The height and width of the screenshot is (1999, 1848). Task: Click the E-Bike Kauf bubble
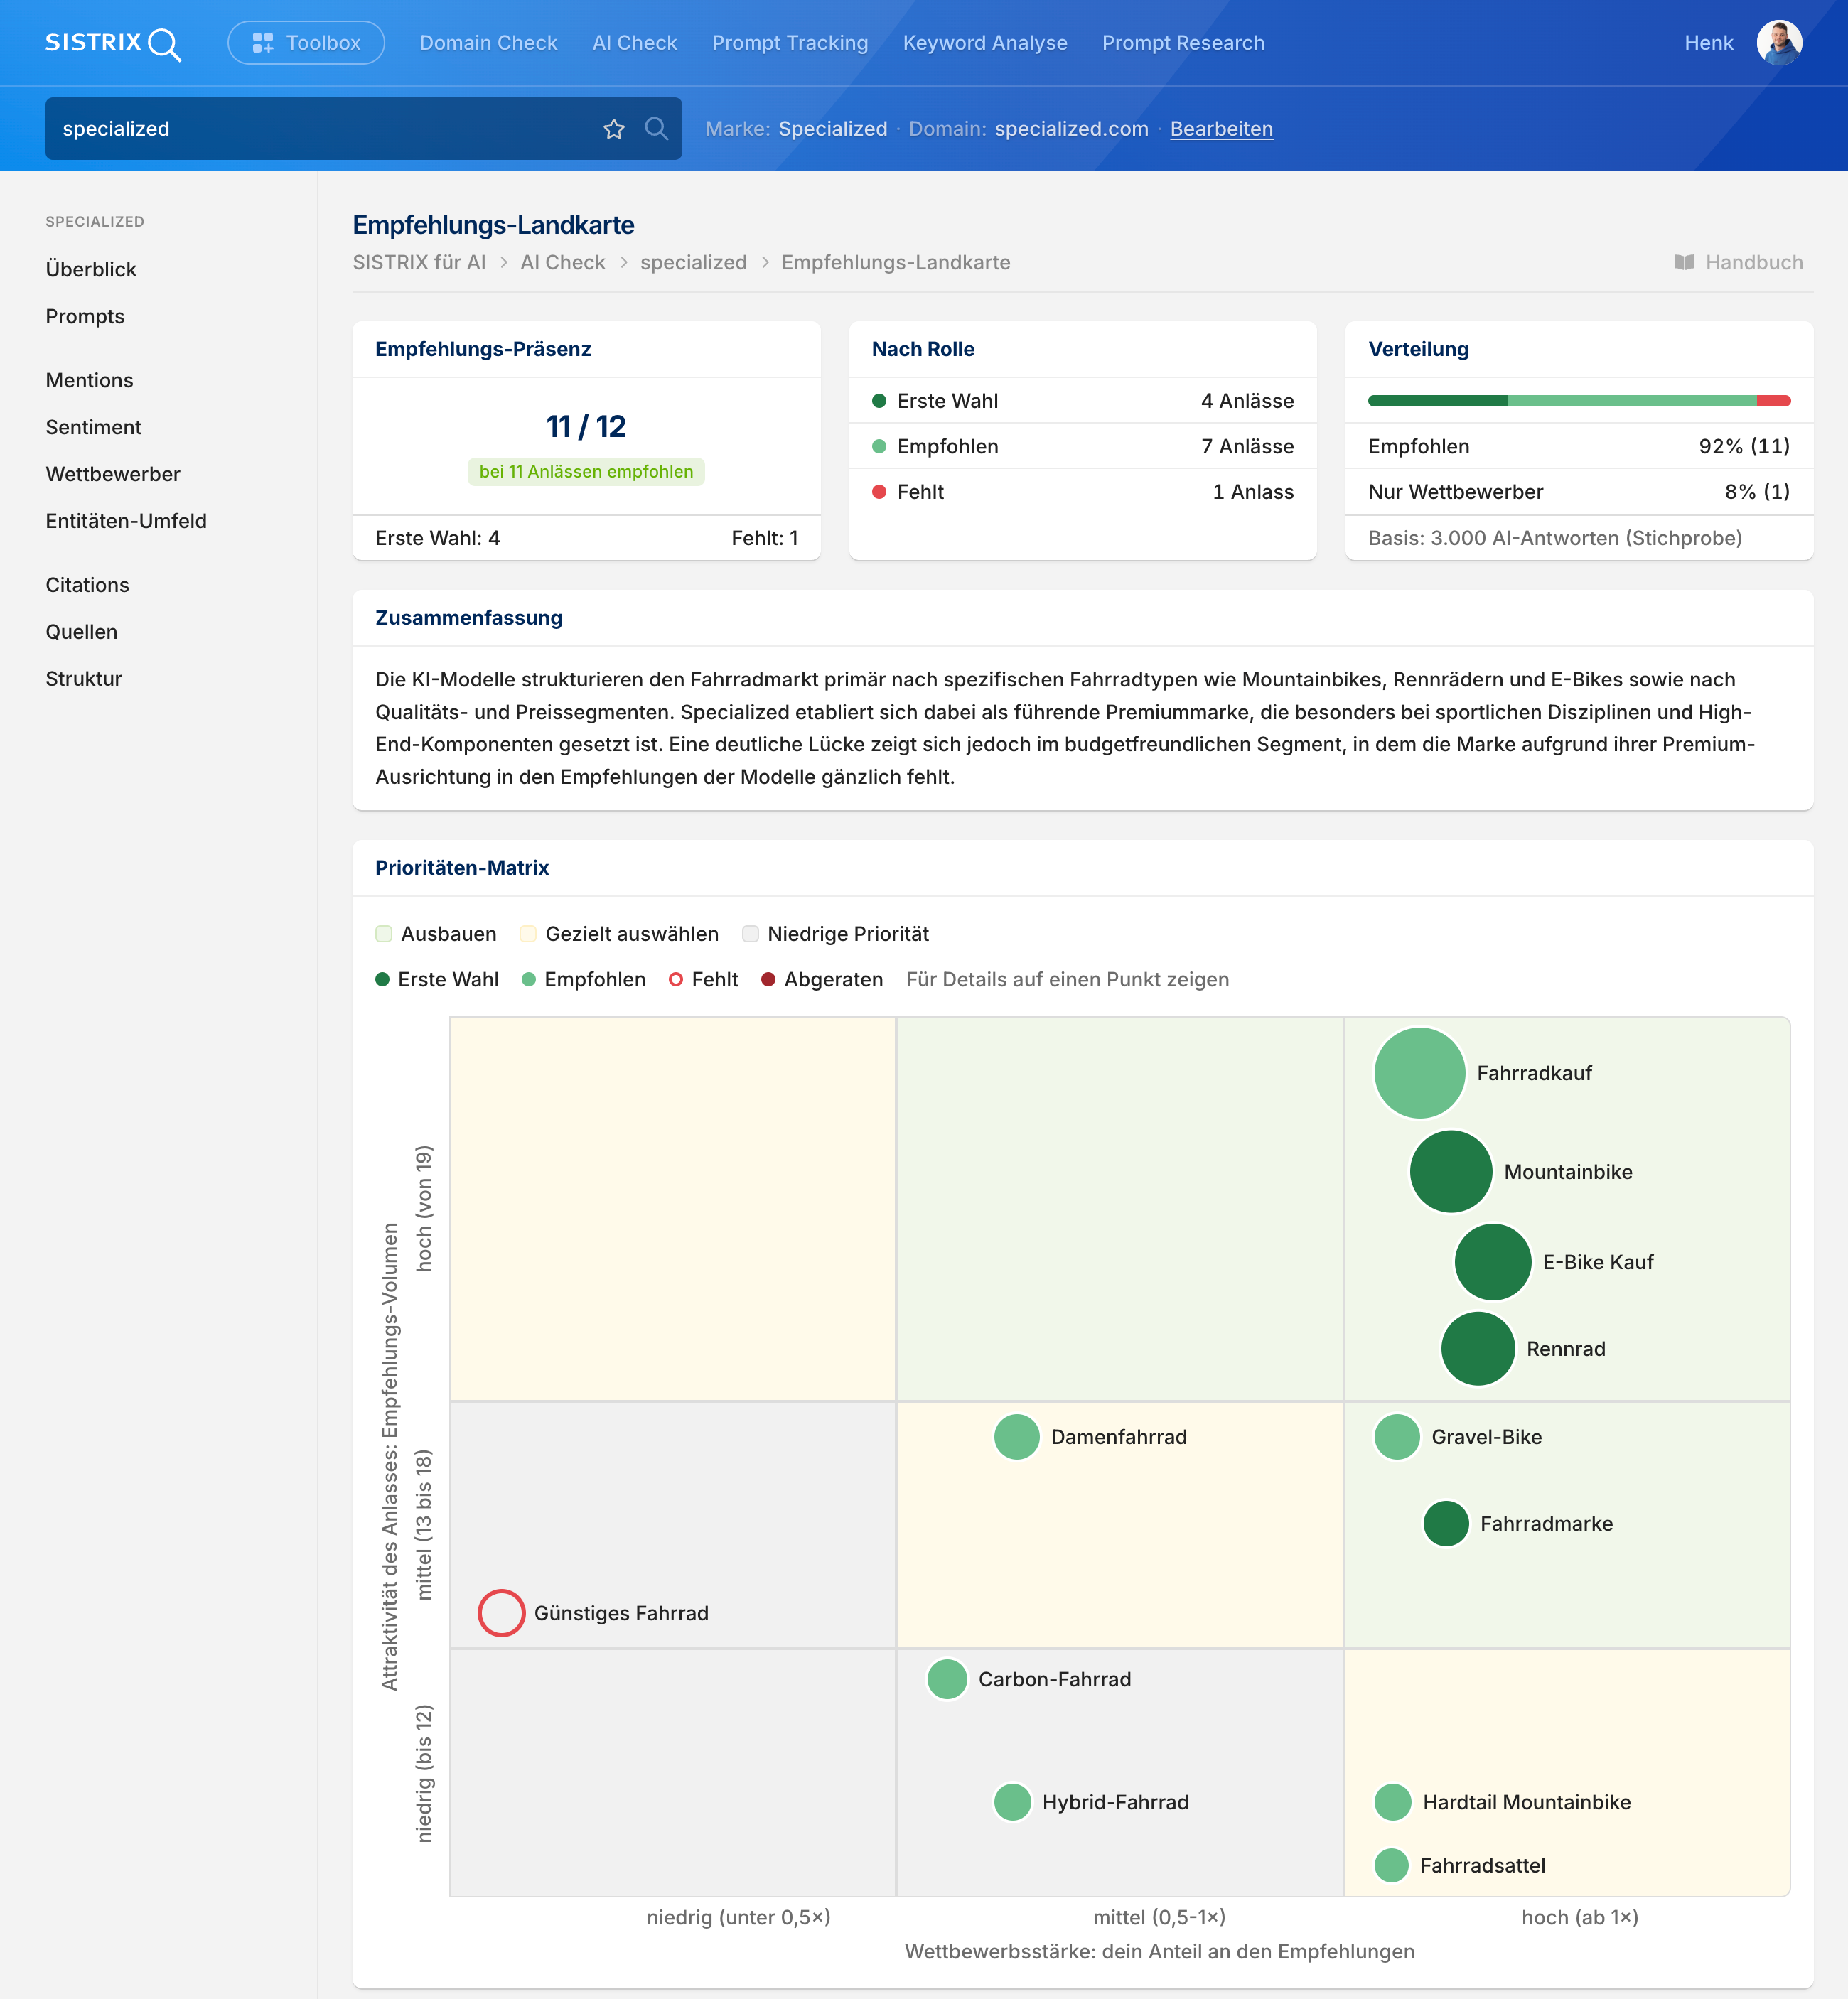(x=1492, y=1262)
